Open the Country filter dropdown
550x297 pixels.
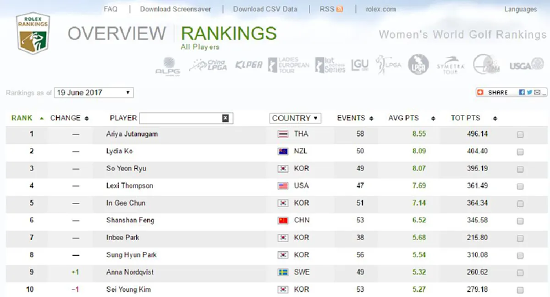[x=295, y=118]
